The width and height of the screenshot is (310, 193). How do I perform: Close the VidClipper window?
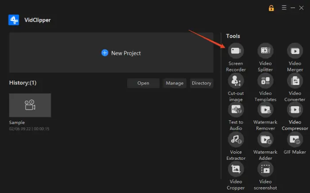(301, 8)
